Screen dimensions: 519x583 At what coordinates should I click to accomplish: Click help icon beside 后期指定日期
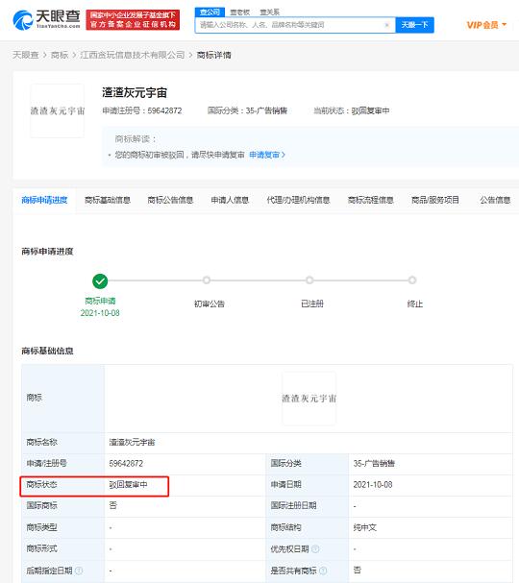click(x=79, y=571)
